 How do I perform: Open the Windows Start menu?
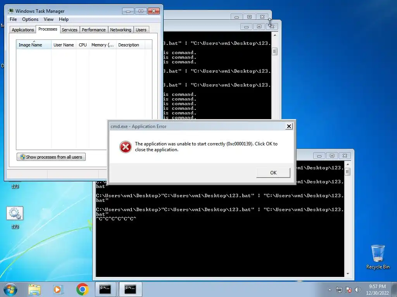[x=10, y=289]
